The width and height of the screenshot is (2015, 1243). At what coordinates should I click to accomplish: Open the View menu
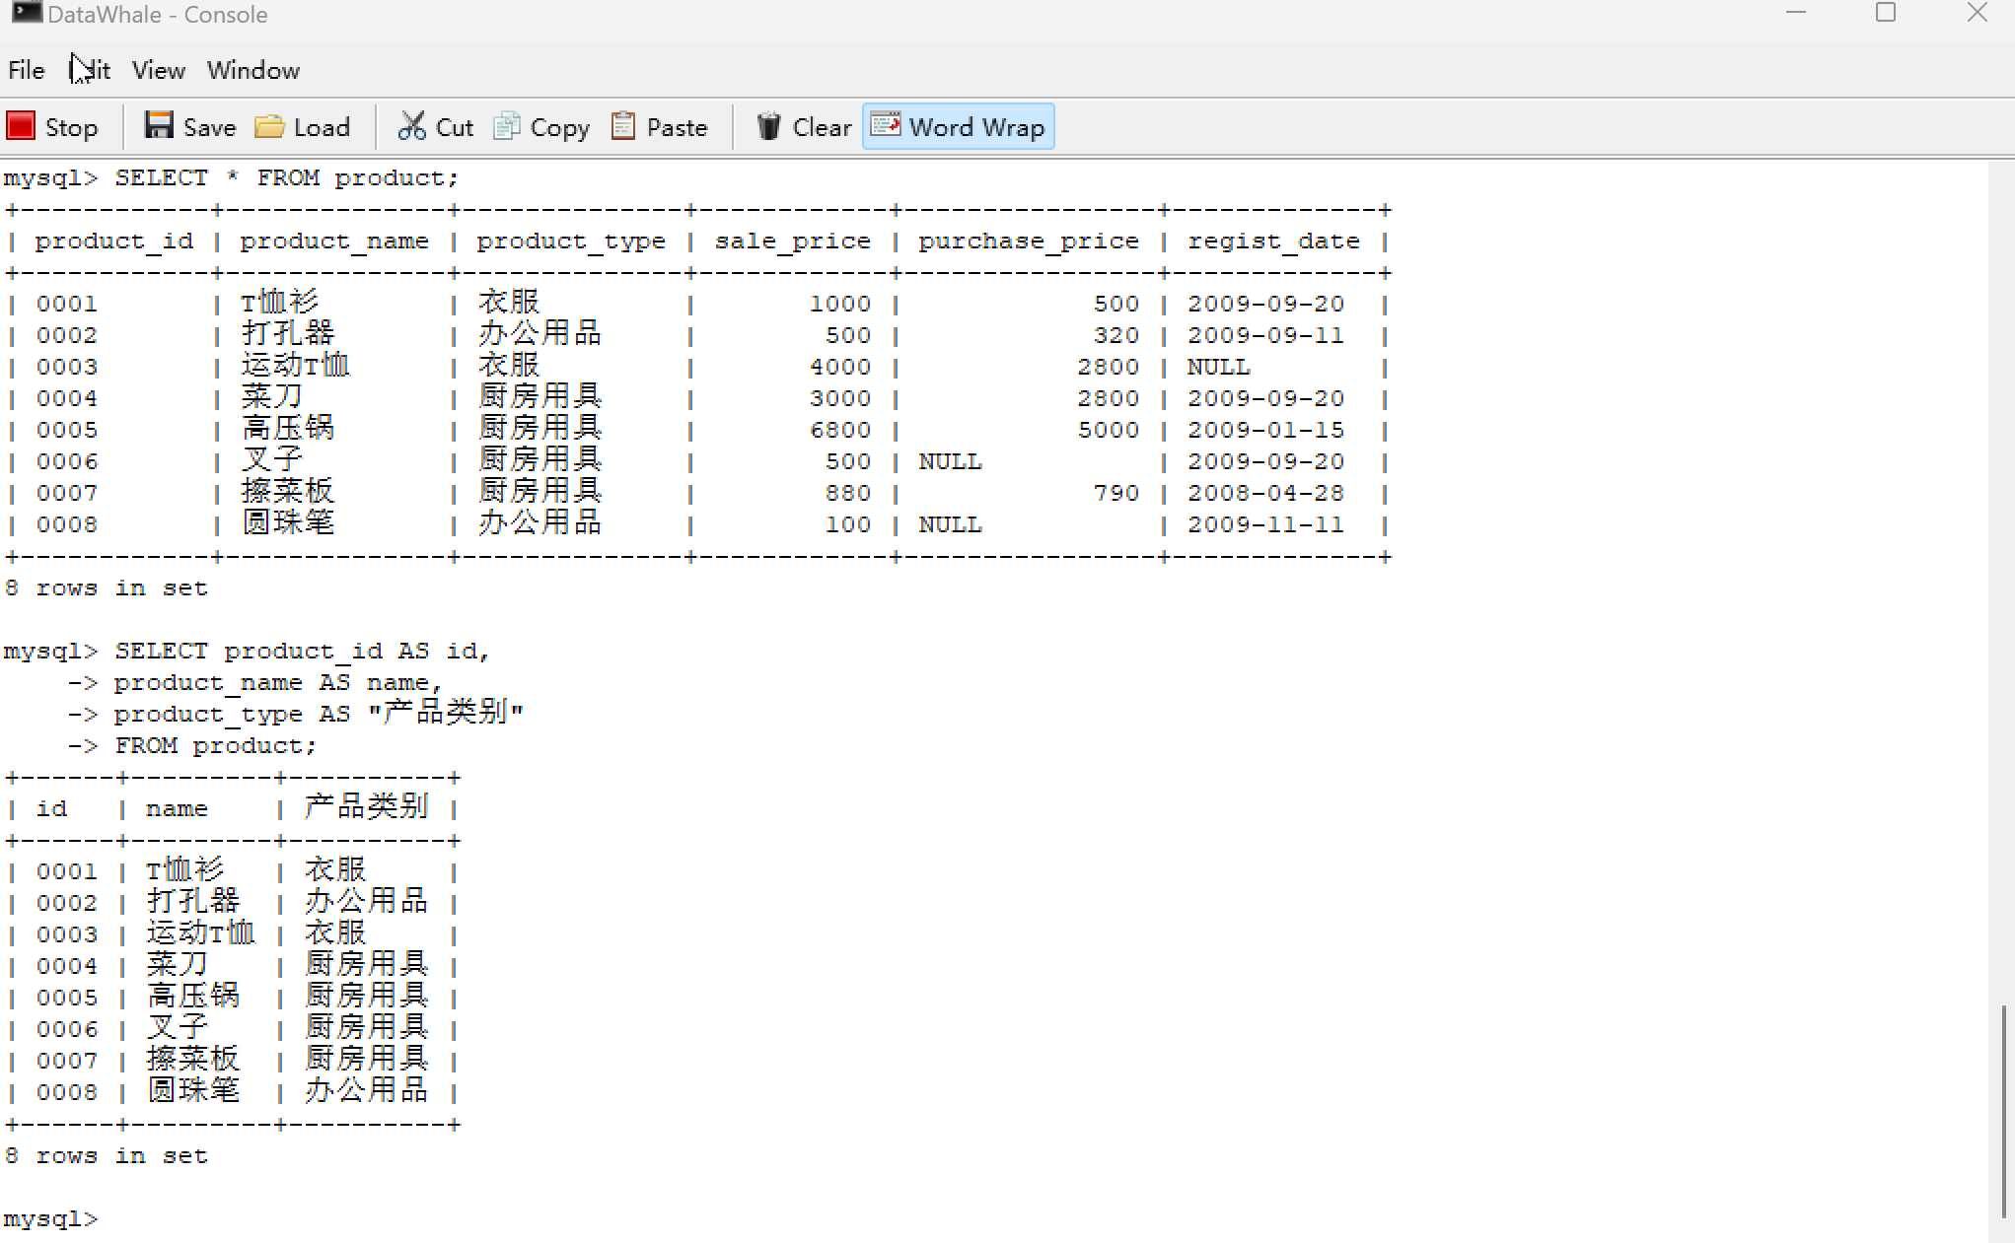click(159, 71)
